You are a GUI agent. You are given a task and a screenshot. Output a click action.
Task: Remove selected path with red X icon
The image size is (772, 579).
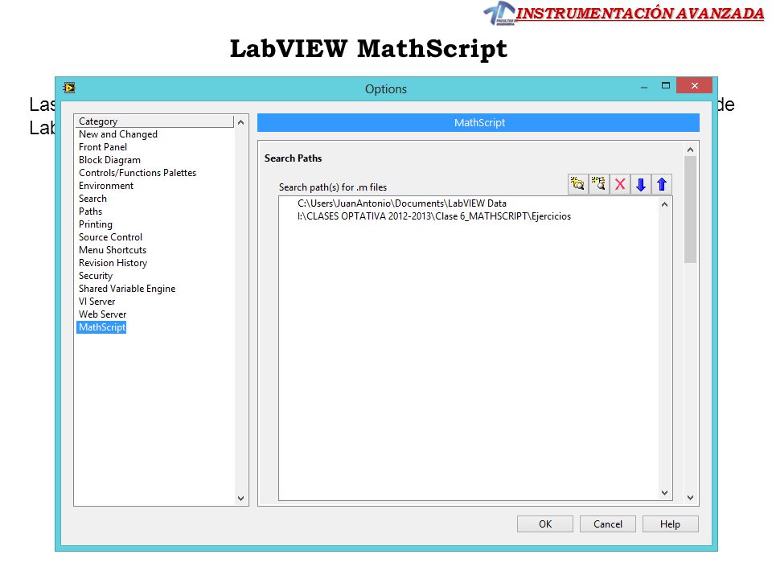point(620,184)
